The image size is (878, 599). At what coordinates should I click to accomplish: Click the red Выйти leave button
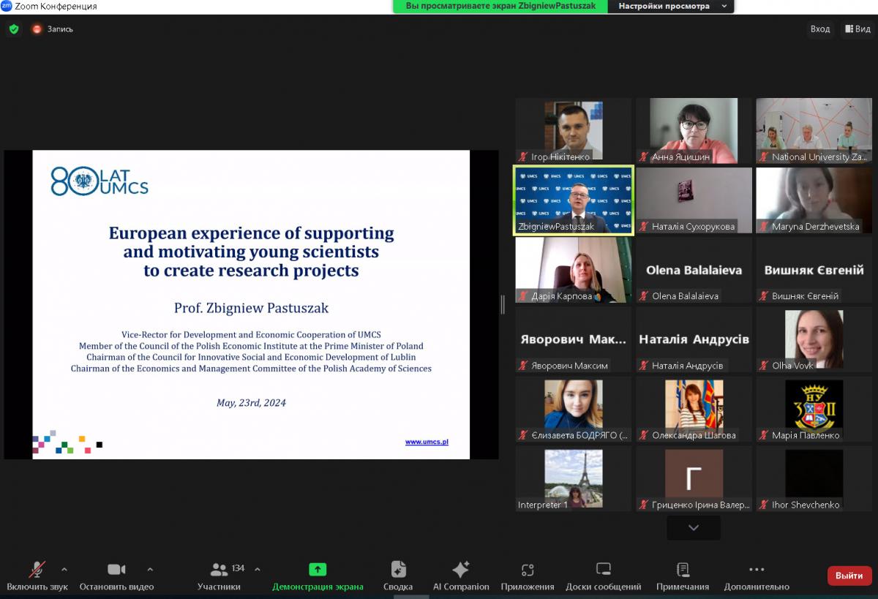point(849,576)
